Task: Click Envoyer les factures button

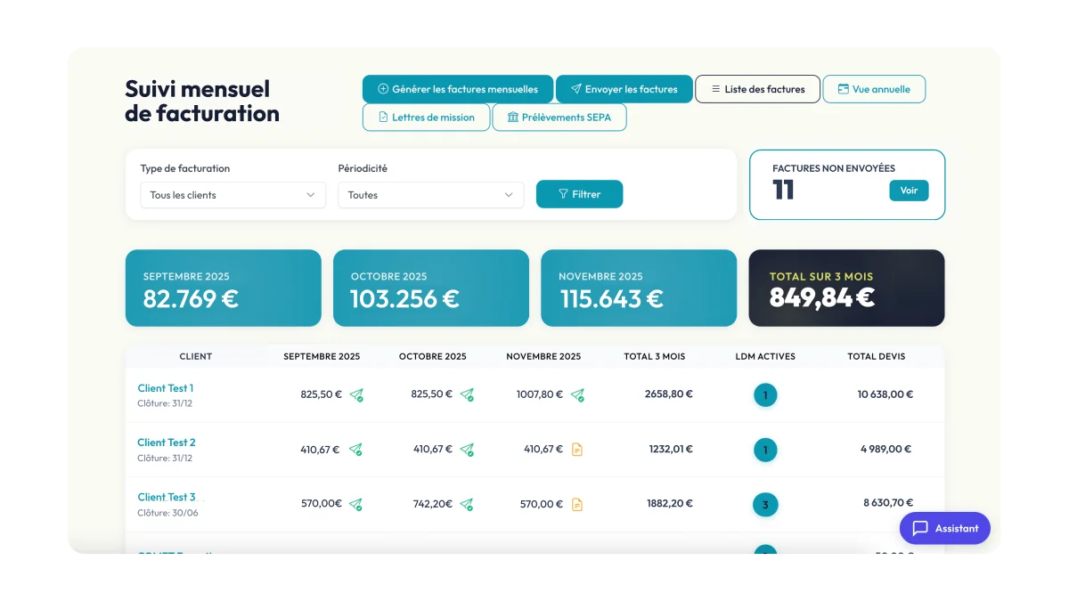Action: (624, 89)
